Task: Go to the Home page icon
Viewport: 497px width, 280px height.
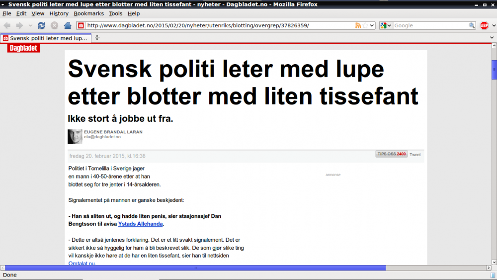Action: [68, 25]
